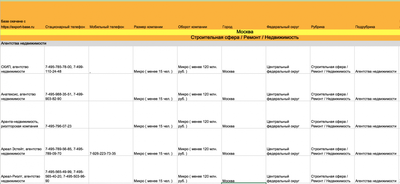Select 'Центральный федеральный округ' in Ареал-Риэлт row
This screenshot has height=184, width=400.
click(288, 169)
